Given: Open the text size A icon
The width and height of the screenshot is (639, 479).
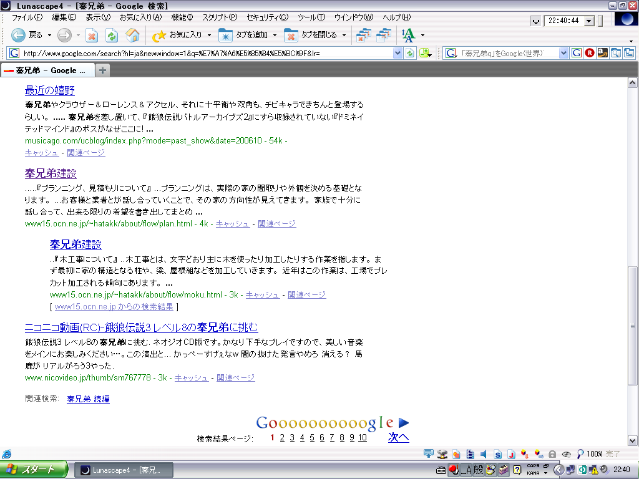Looking at the screenshot, I should point(408,36).
